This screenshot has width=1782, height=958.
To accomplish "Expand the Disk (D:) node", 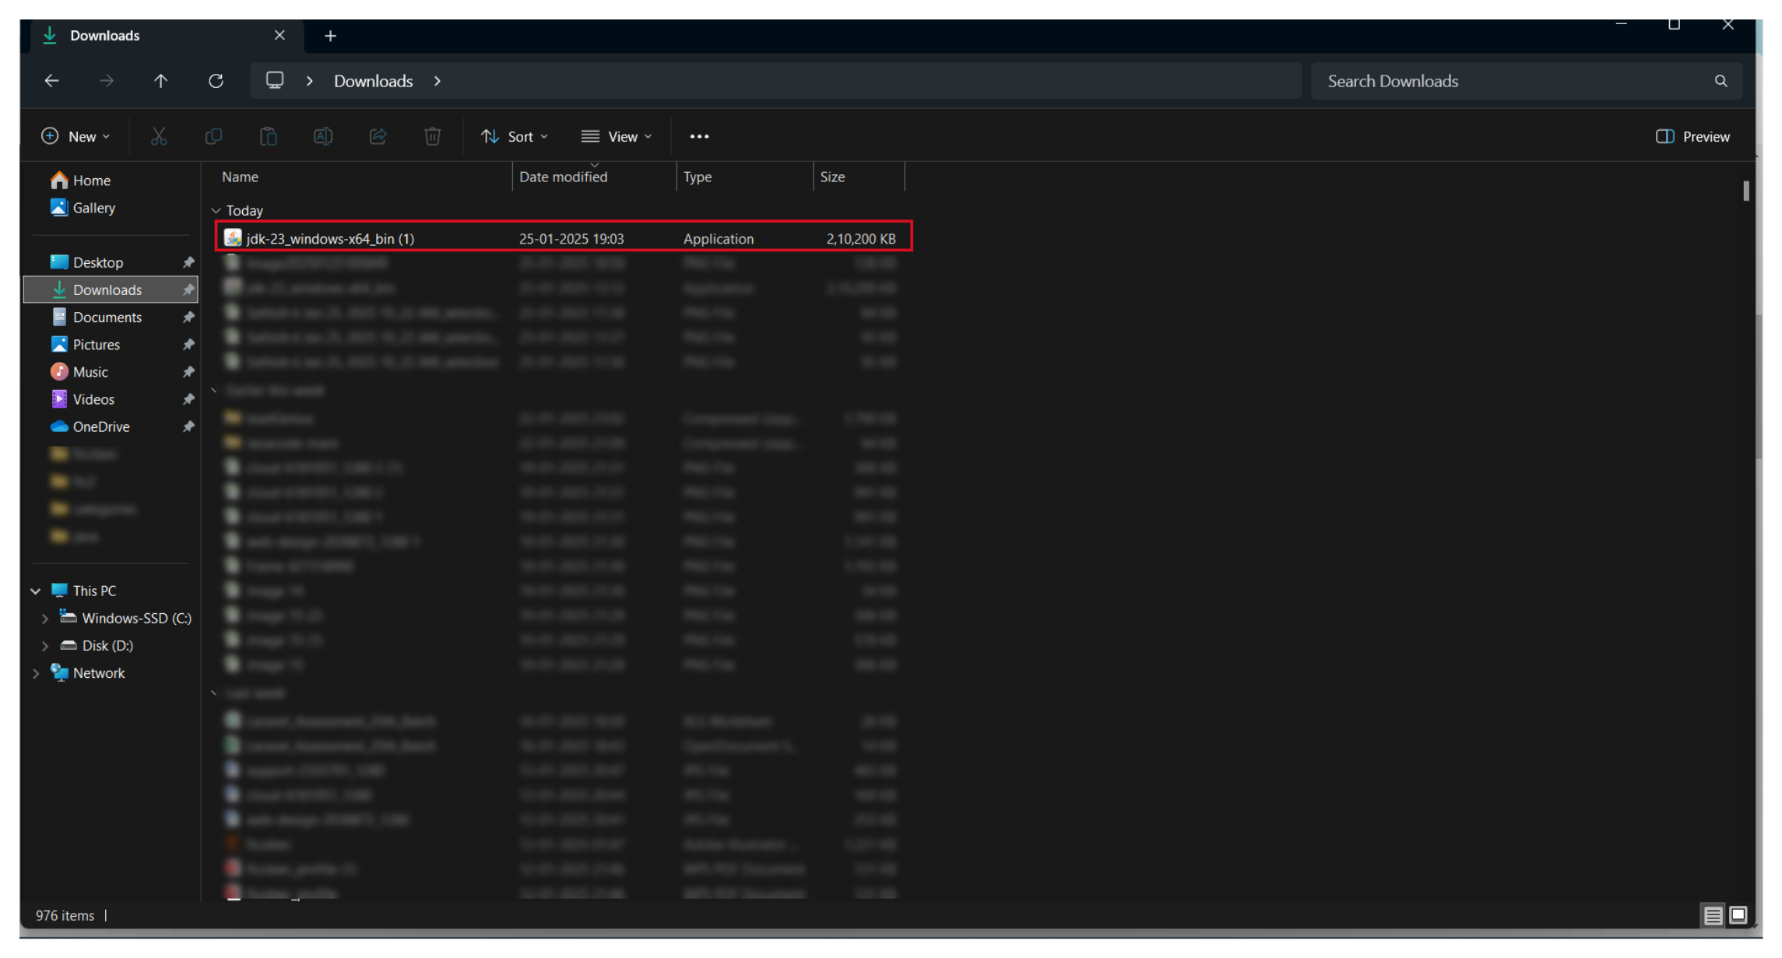I will [45, 646].
